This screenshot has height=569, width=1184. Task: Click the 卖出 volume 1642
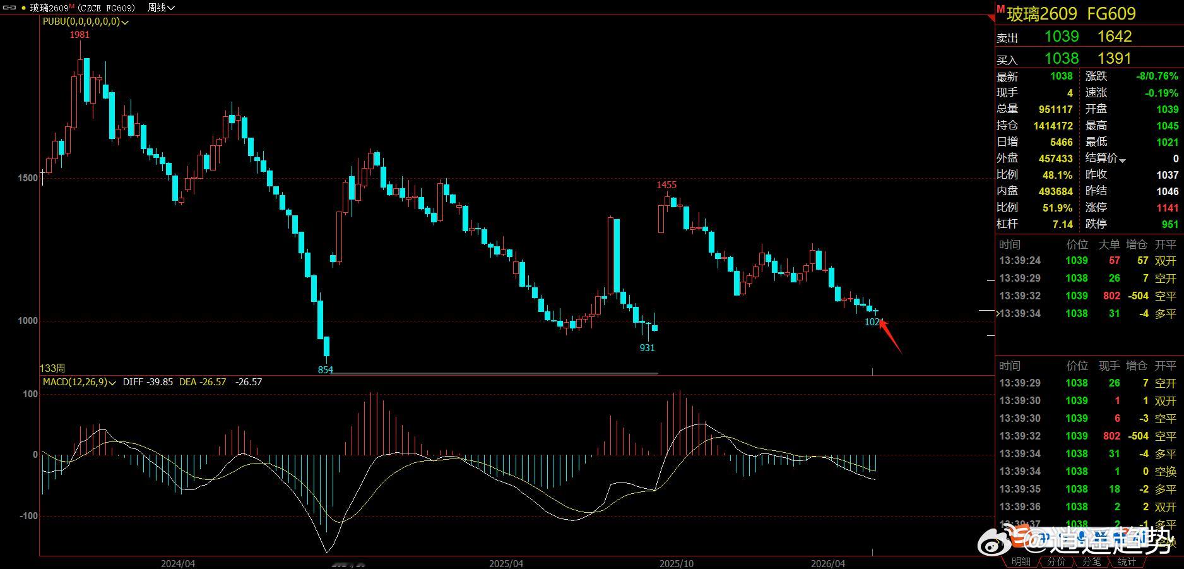tap(1115, 37)
